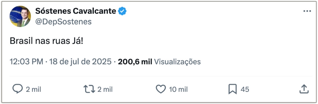Click the @DepSostenes handle

click(x=63, y=22)
